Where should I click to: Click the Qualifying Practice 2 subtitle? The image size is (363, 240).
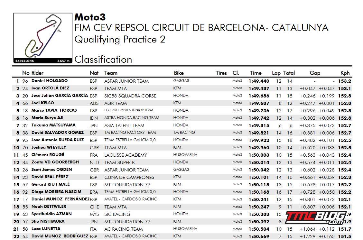click(x=120, y=40)
